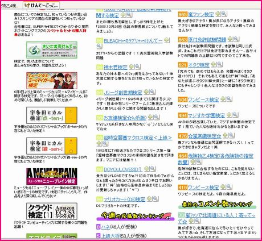This screenshot has width=262, height=241.
Task: Click the ミー&マイガール検定 musical banner
Action: (x=52, y=81)
